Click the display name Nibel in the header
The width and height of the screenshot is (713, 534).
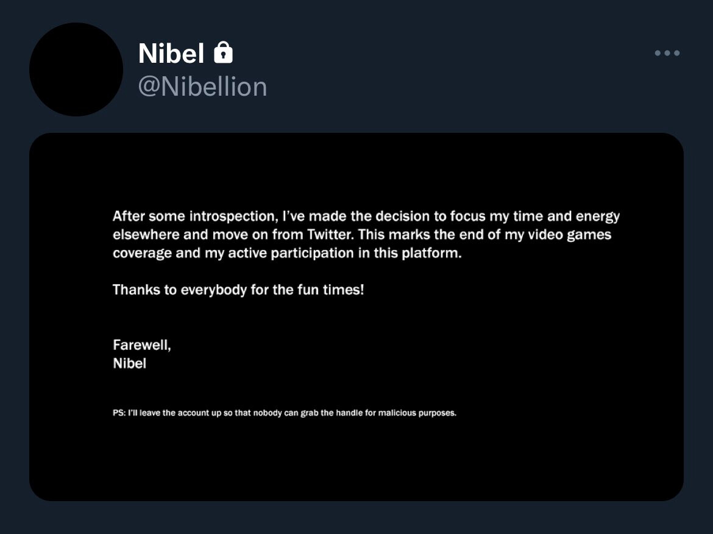pos(171,54)
